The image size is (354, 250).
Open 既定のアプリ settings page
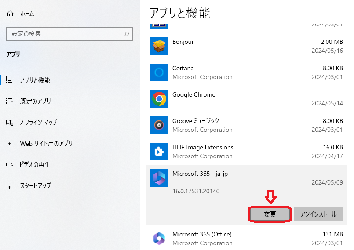[x=36, y=101]
